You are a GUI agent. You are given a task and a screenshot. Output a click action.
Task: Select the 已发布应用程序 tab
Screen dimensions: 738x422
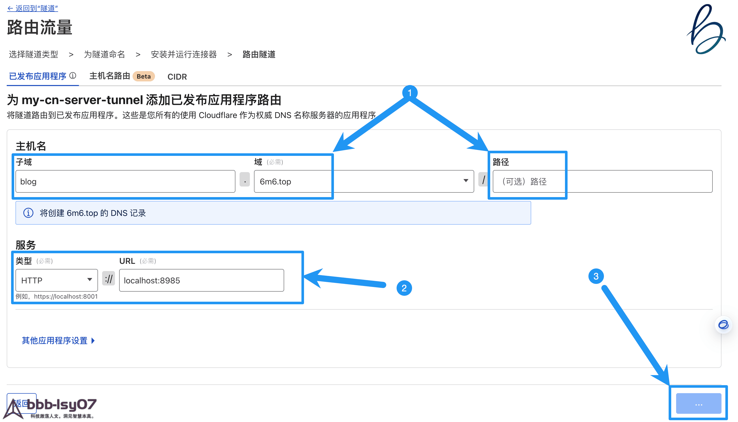[x=38, y=76]
